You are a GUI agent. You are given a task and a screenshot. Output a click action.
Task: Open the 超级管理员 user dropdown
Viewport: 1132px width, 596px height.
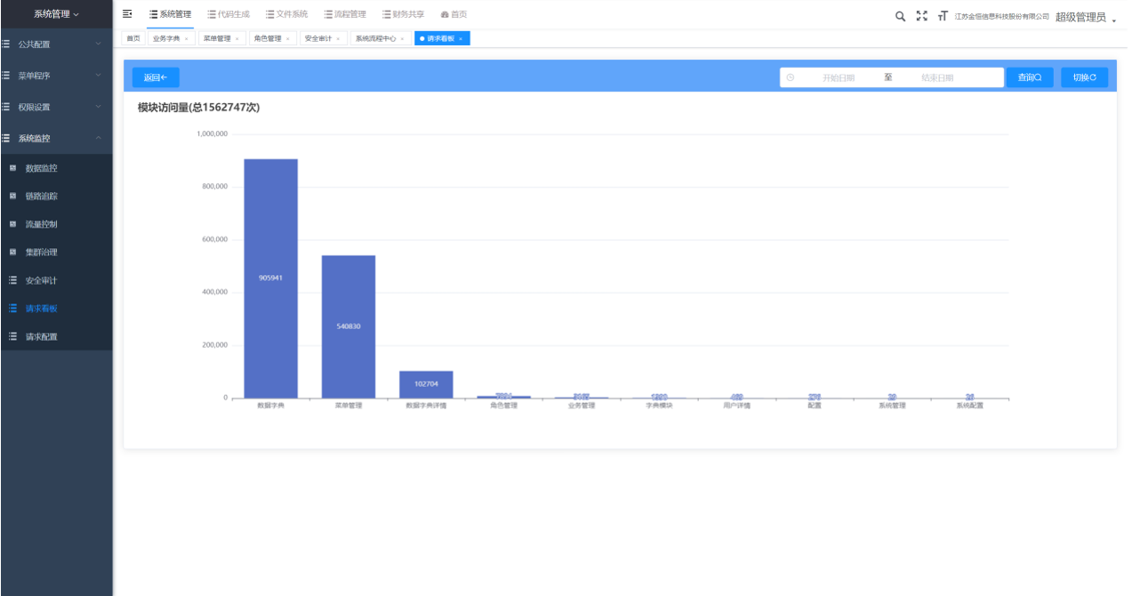[1085, 17]
